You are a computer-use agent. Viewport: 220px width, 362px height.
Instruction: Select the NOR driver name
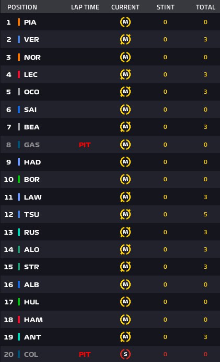pyautogui.click(x=32, y=57)
